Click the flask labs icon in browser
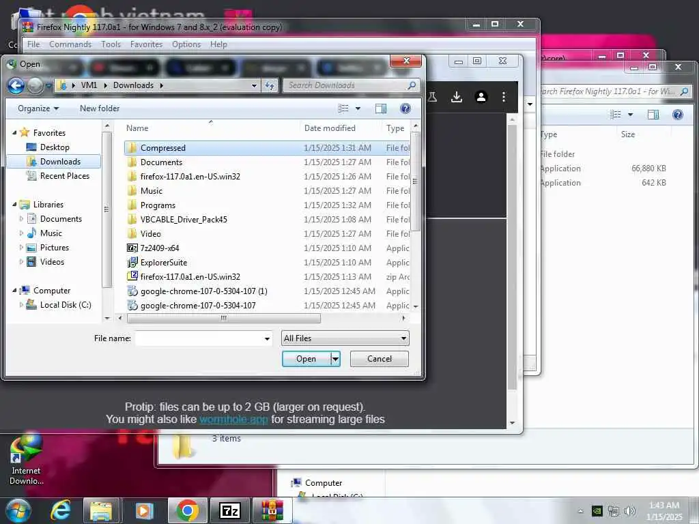 [432, 97]
